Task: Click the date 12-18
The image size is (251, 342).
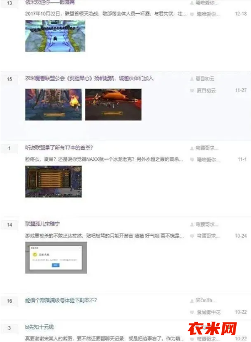Action: tap(241, 14)
